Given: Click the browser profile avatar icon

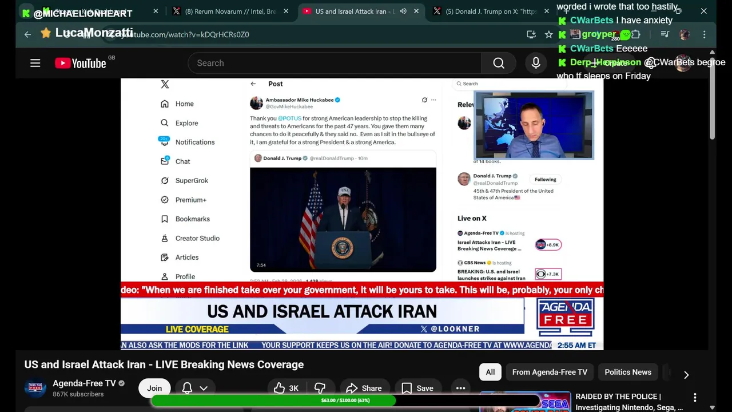Looking at the screenshot, I should [x=685, y=34].
